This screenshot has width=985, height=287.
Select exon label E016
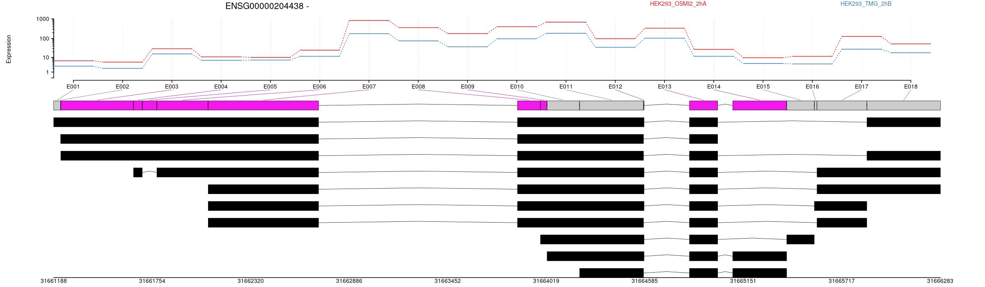point(812,87)
